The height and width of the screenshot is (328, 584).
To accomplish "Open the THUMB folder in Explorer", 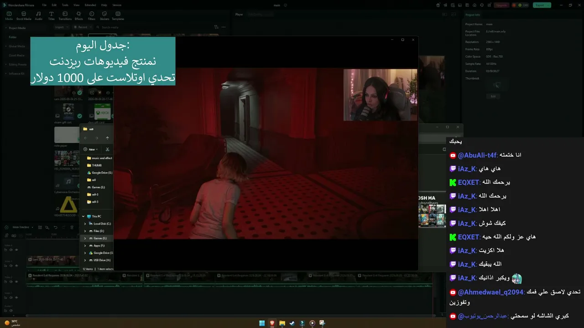I will [x=94, y=165].
